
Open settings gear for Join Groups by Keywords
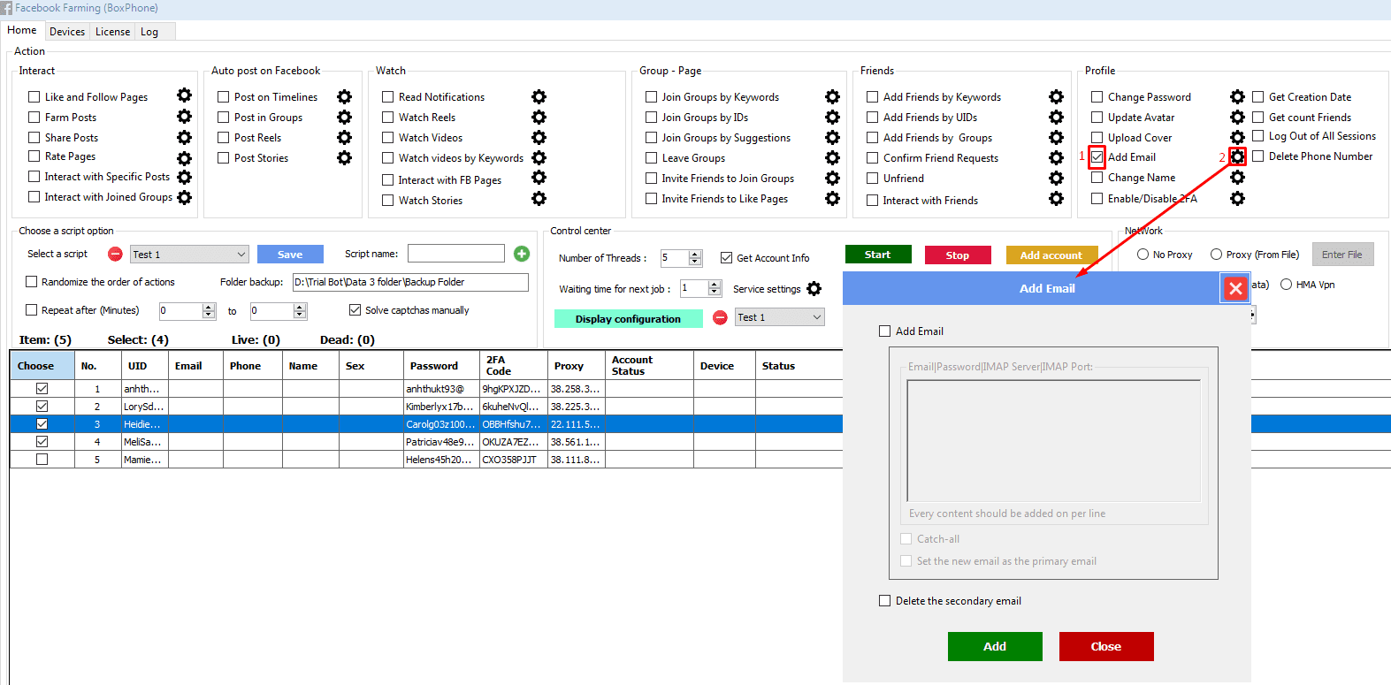832,96
